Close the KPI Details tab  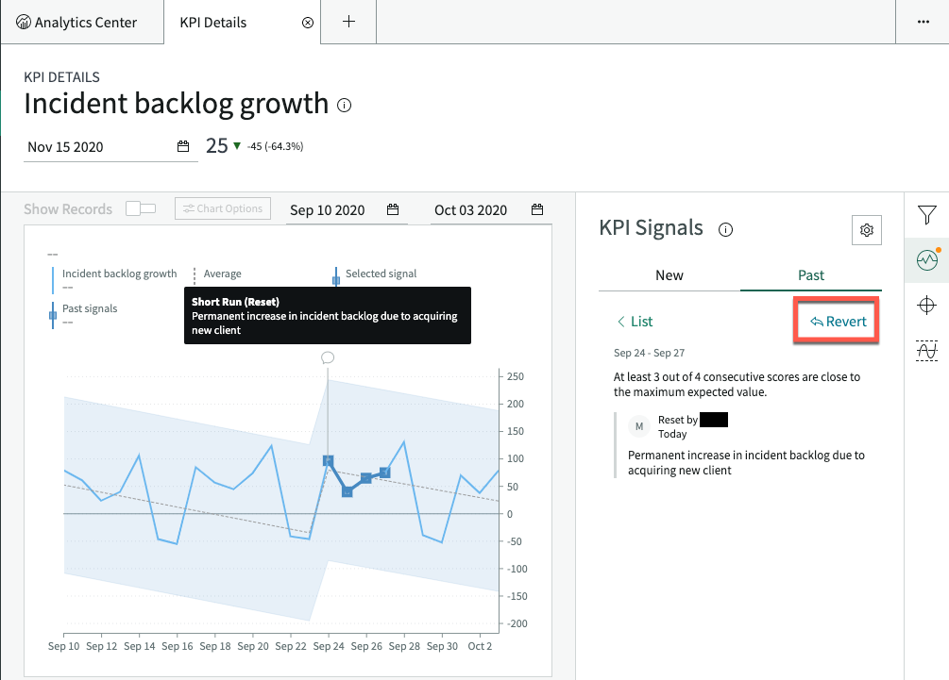308,23
